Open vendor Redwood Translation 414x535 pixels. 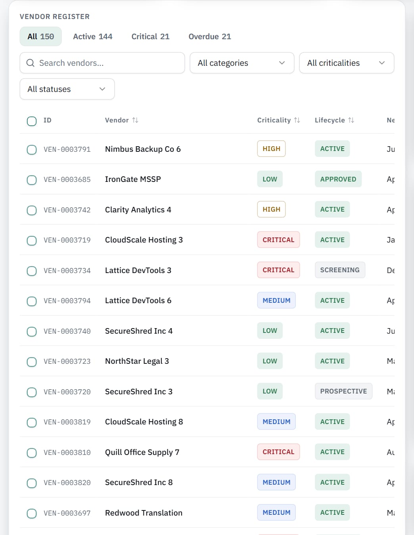[x=144, y=513]
